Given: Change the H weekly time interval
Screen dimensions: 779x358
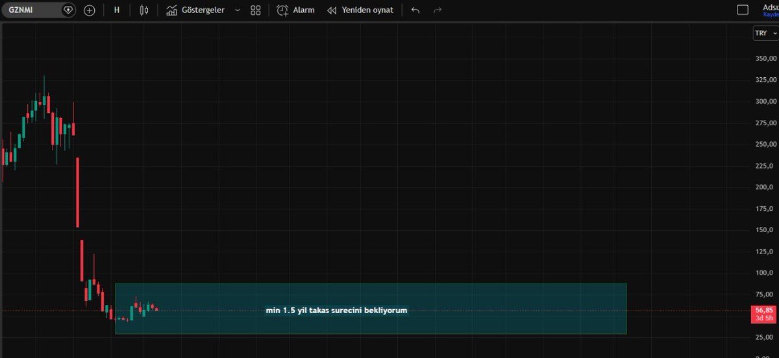Looking at the screenshot, I should (117, 10).
